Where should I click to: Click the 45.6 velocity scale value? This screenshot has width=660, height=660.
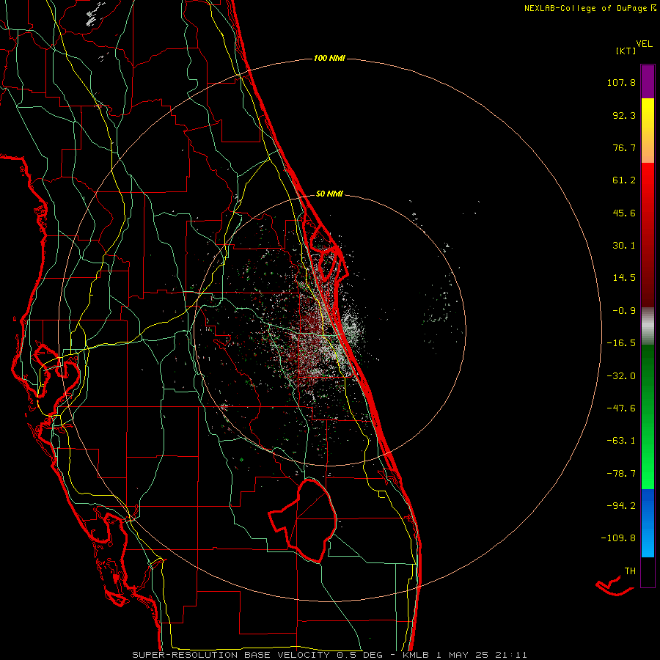tap(624, 213)
